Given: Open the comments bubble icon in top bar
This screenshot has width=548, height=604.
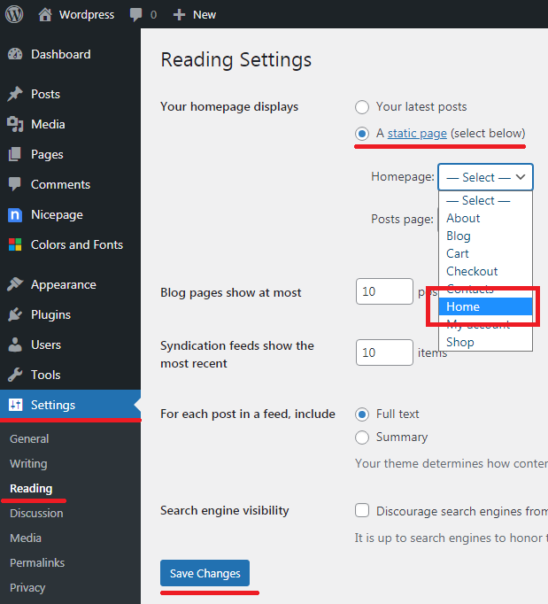Looking at the screenshot, I should (x=135, y=15).
